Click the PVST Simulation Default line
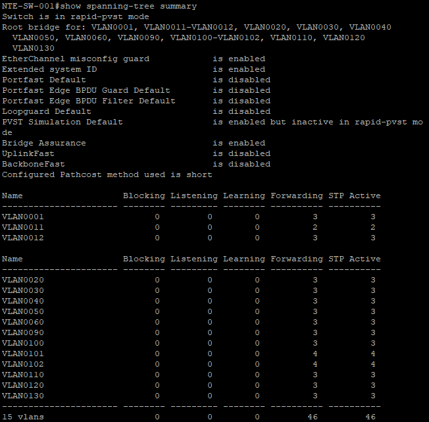This screenshot has height=422, width=429. [x=213, y=122]
